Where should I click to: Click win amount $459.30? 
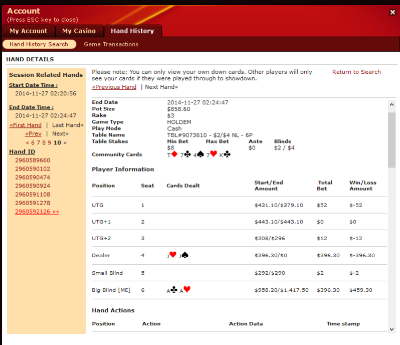(361, 290)
